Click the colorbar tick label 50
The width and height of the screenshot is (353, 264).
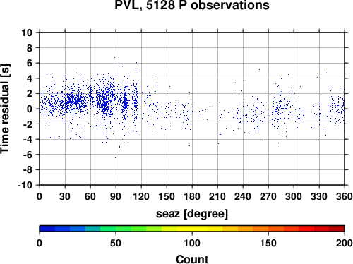(116, 243)
